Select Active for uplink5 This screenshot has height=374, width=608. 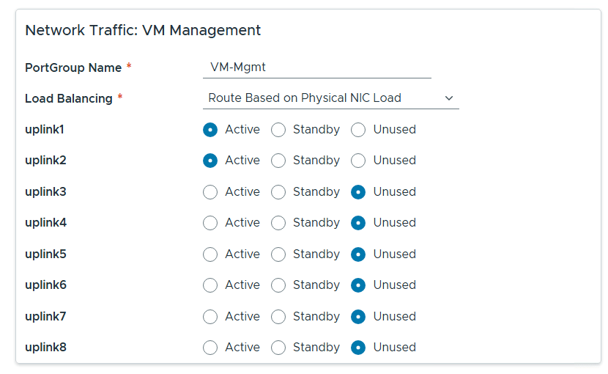pyautogui.click(x=210, y=254)
